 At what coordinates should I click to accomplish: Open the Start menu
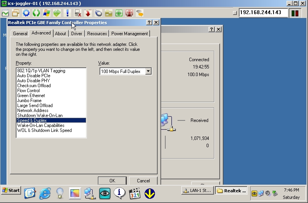click(x=11, y=190)
